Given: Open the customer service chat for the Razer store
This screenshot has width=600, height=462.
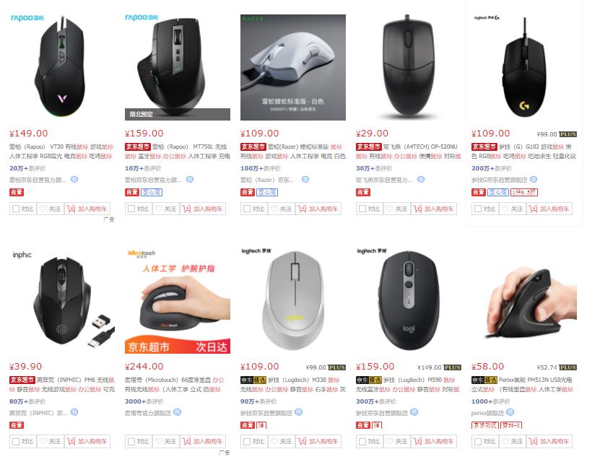Looking at the screenshot, I should (305, 179).
